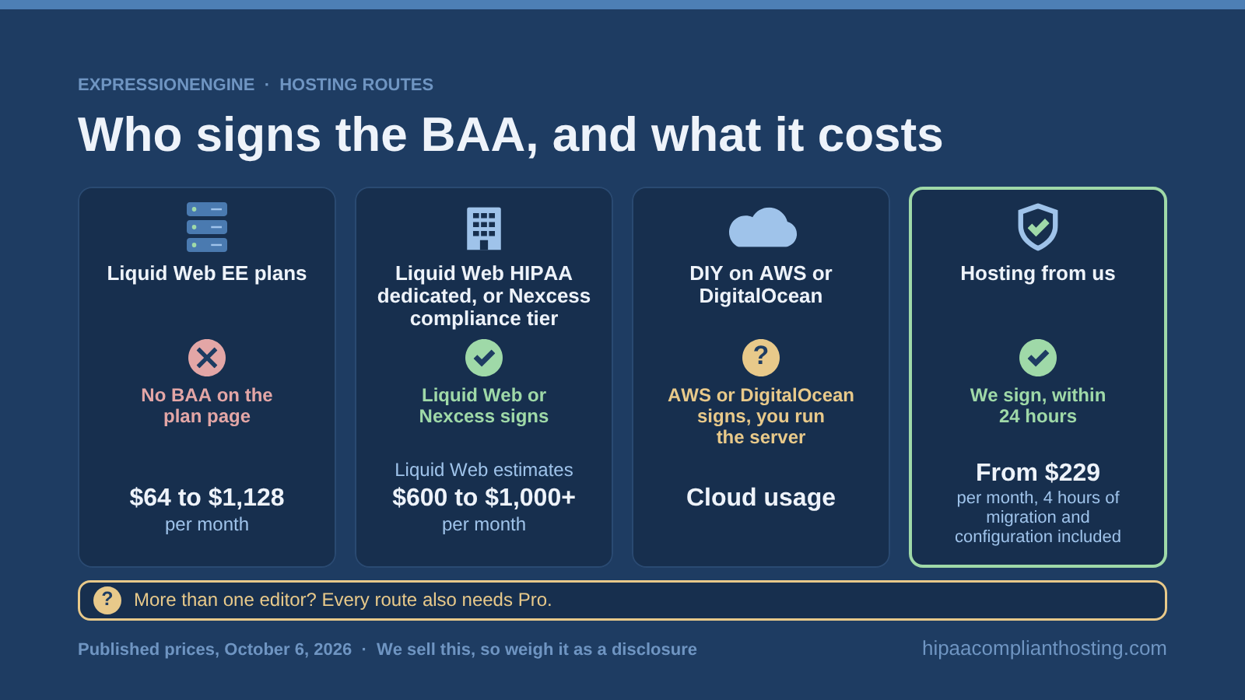
Task: Click per month under $600 to $1,000+
Action: 484,524
